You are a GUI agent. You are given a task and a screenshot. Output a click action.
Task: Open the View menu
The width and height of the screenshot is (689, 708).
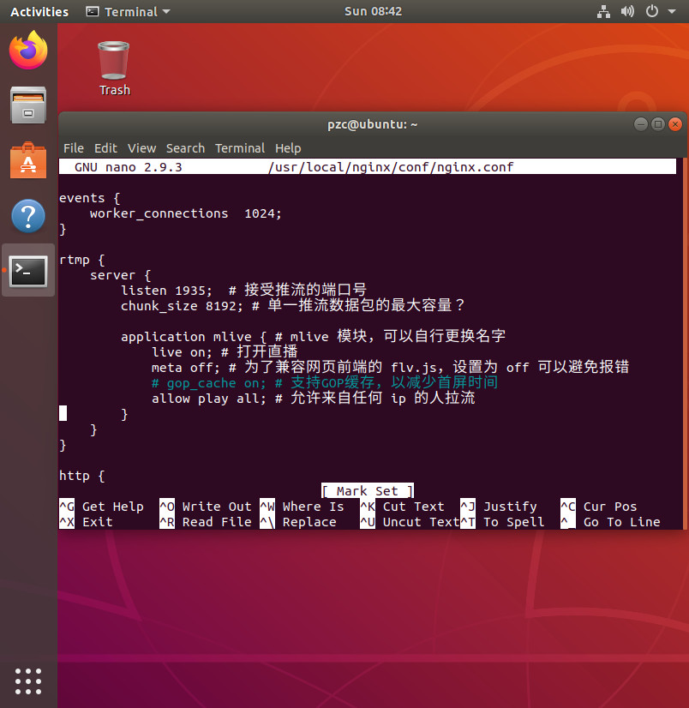[141, 148]
